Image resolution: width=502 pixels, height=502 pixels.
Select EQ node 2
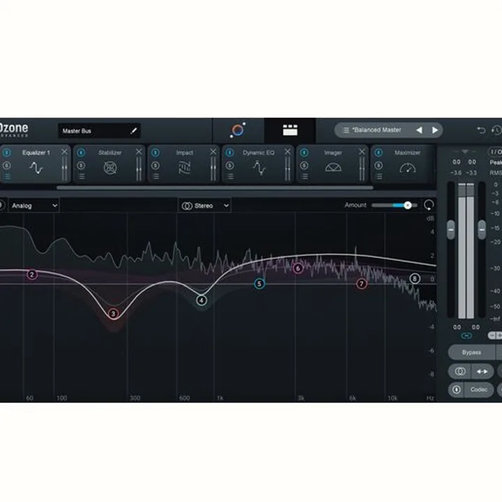point(31,275)
